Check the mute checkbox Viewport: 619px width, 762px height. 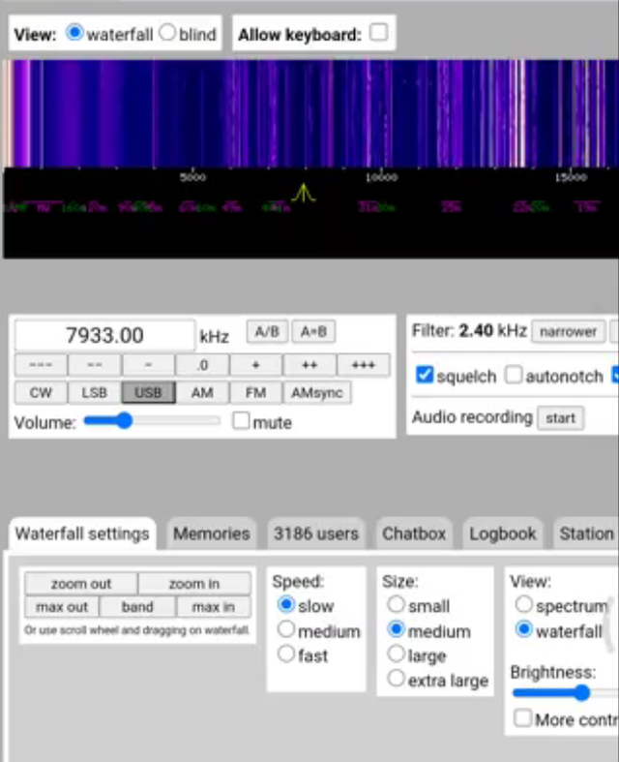point(241,421)
